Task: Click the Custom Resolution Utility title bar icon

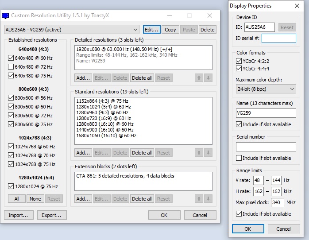Action: 6,15
